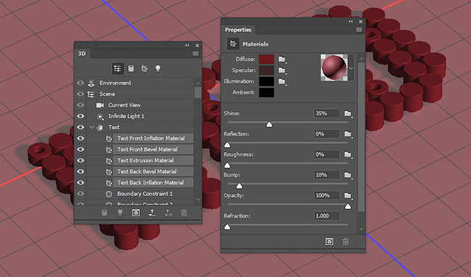The image size is (471, 277).
Task: Open the Properties panel flyout menu
Action: 359,30
